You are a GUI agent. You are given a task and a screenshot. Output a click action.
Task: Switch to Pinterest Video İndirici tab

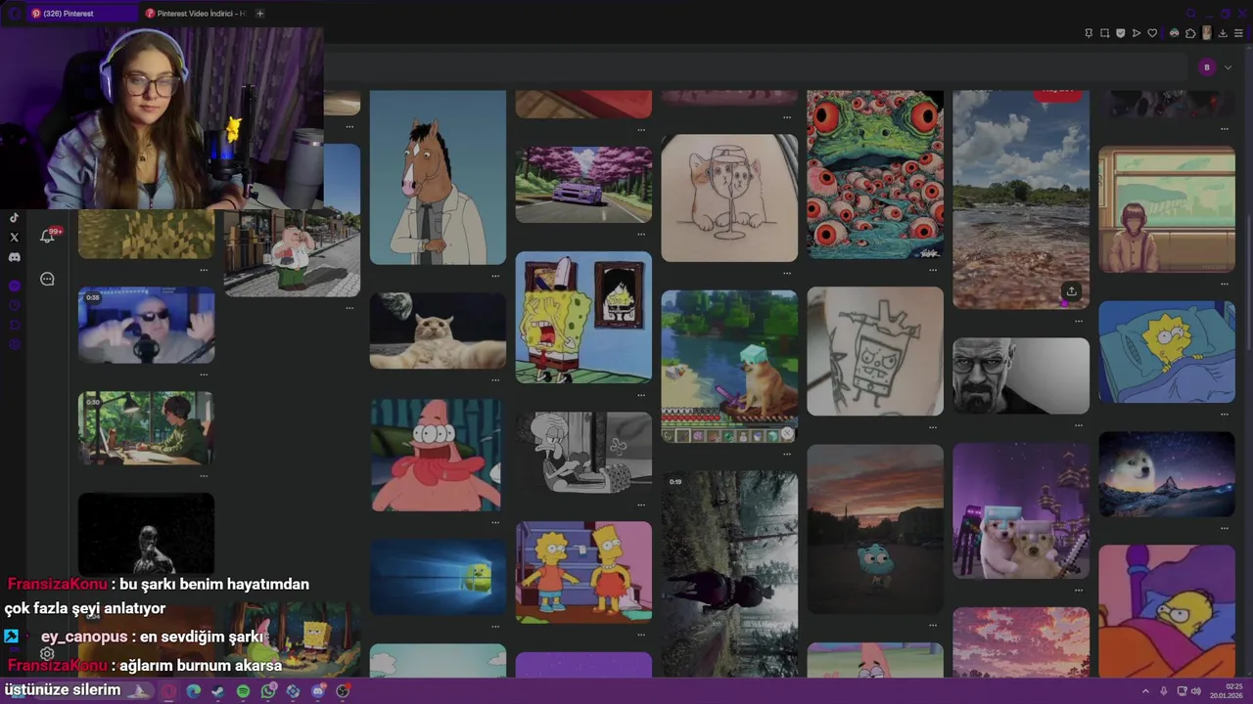[196, 14]
